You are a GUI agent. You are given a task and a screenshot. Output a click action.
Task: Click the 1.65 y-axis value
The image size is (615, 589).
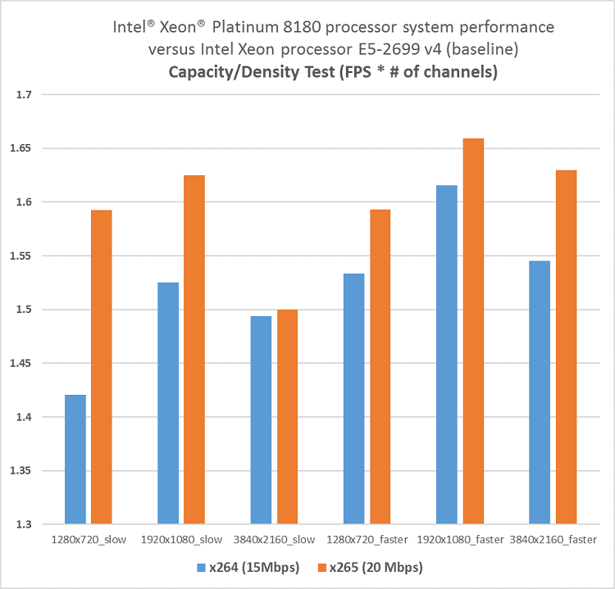(20, 148)
